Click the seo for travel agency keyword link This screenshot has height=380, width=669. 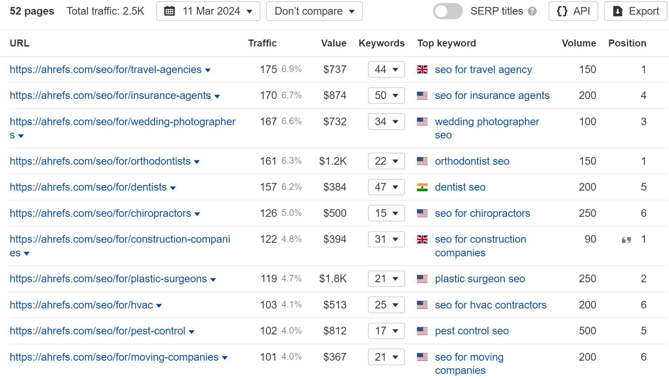point(484,69)
